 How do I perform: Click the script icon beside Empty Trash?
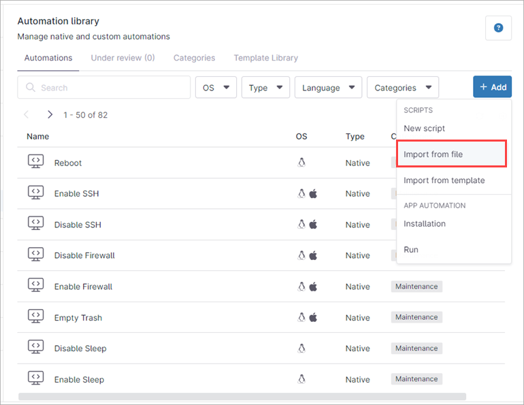tap(36, 316)
